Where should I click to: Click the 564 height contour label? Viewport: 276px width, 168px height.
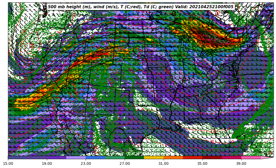coord(162,58)
